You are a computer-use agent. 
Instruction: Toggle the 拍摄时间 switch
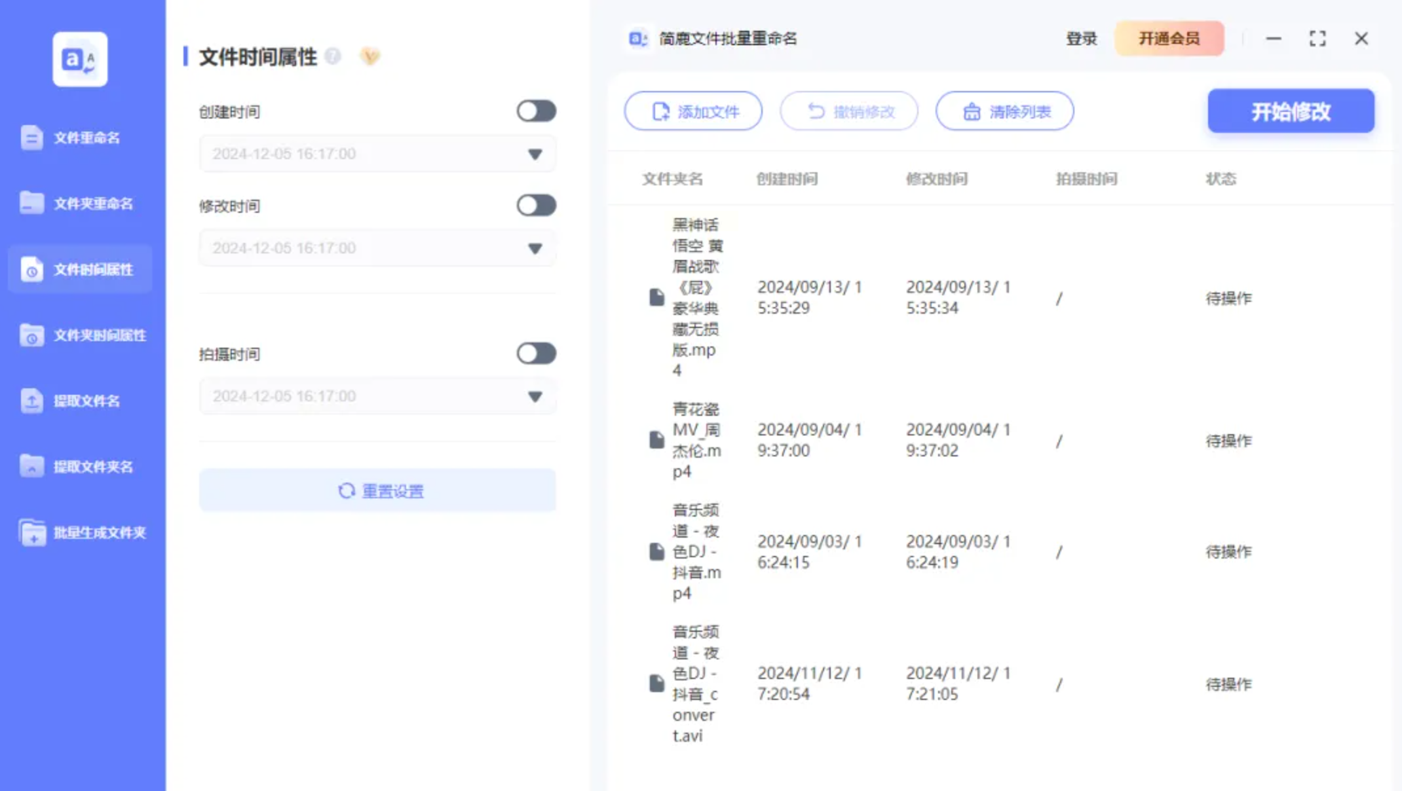point(536,354)
